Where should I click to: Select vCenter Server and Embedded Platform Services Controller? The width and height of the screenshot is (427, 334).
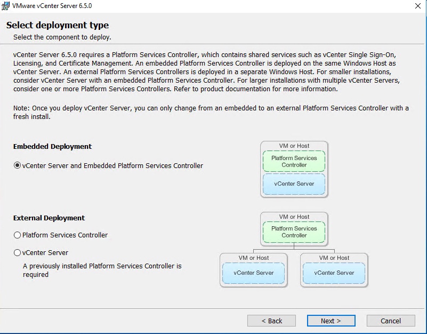[17, 165]
